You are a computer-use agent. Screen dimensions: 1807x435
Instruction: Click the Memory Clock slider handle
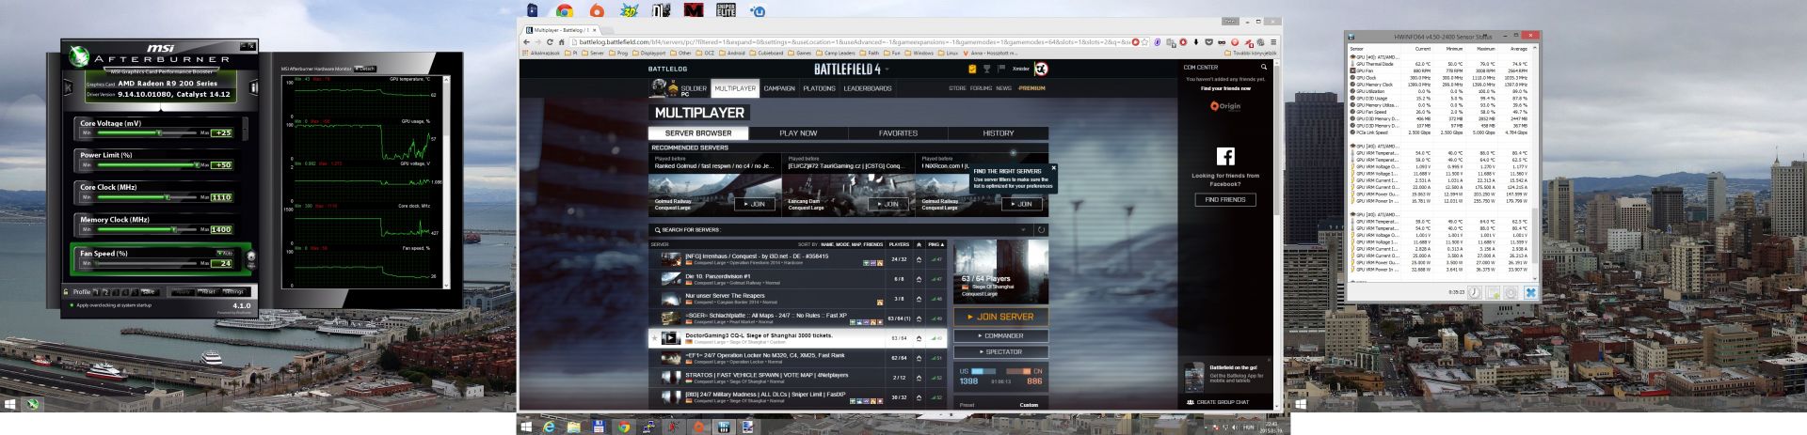(x=172, y=229)
